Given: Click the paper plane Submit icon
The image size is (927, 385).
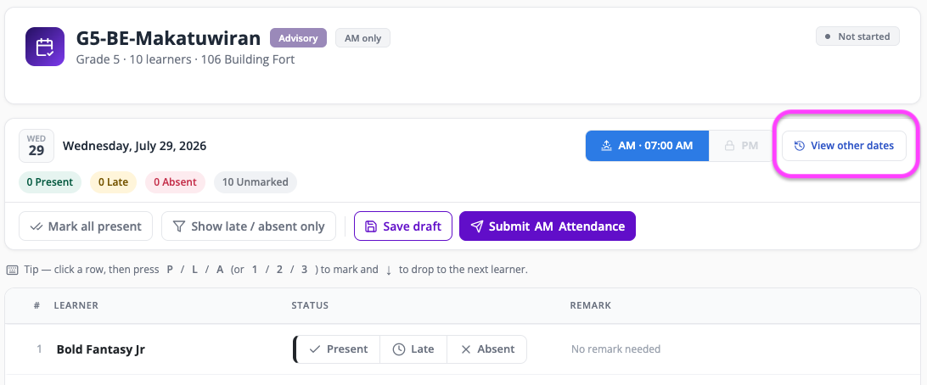Looking at the screenshot, I should pyautogui.click(x=476, y=226).
